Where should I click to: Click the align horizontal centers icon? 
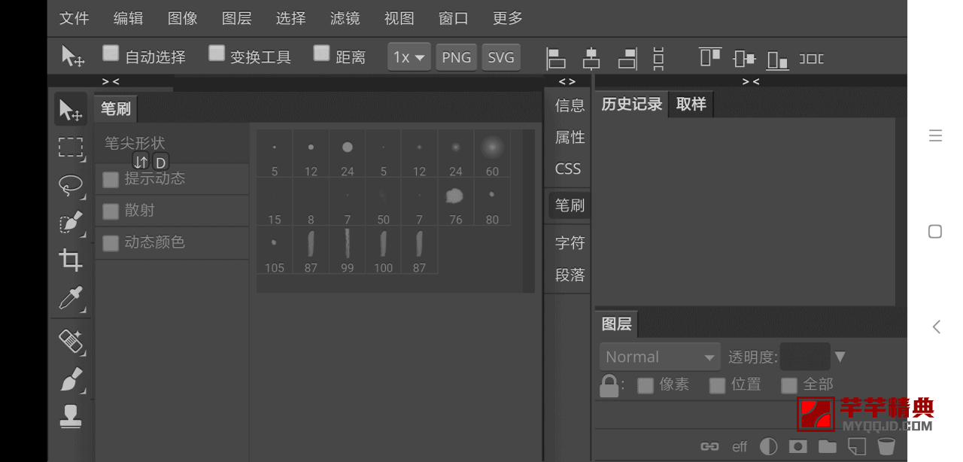coord(591,58)
